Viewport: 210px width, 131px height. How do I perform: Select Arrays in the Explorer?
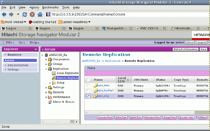tap(20, 60)
